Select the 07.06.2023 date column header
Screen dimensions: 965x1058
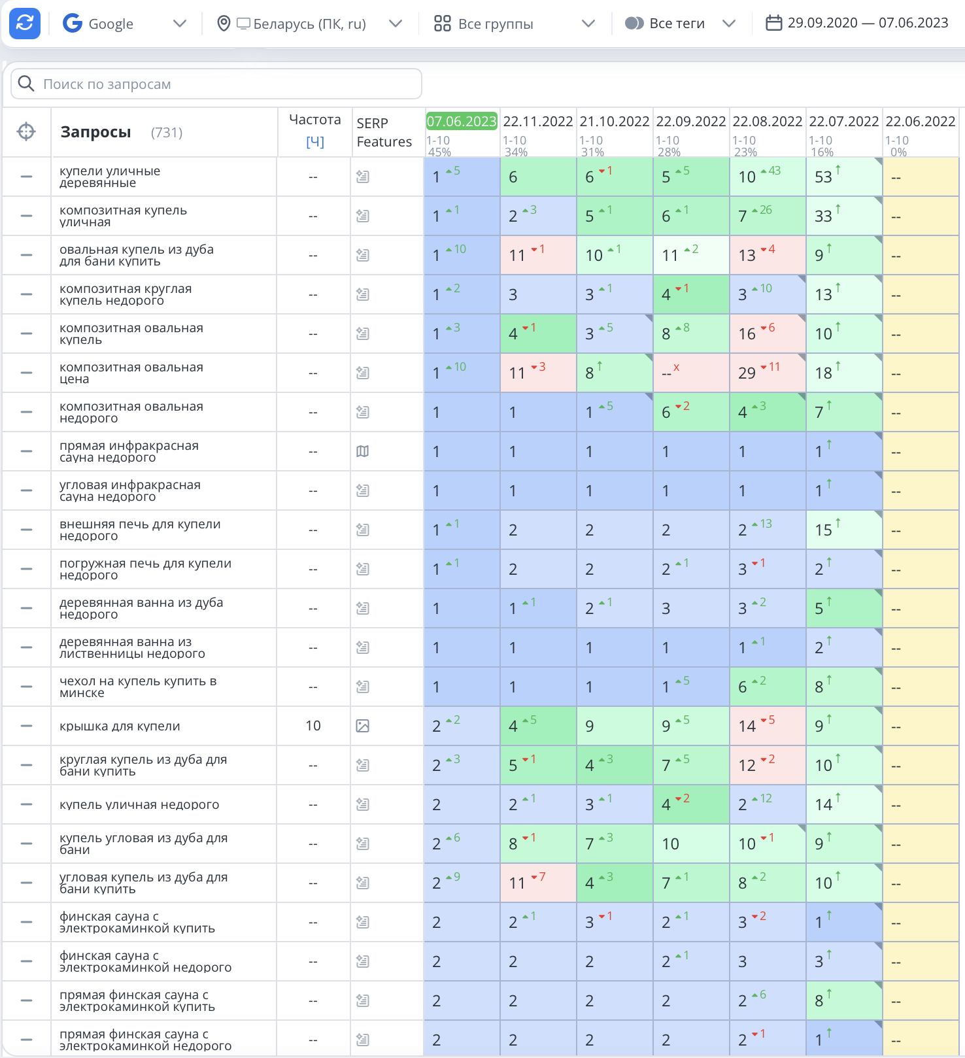point(462,121)
